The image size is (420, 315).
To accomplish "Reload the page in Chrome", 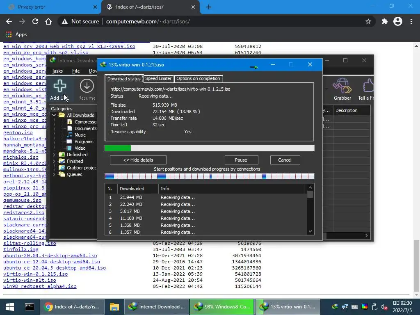I will tap(35, 21).
